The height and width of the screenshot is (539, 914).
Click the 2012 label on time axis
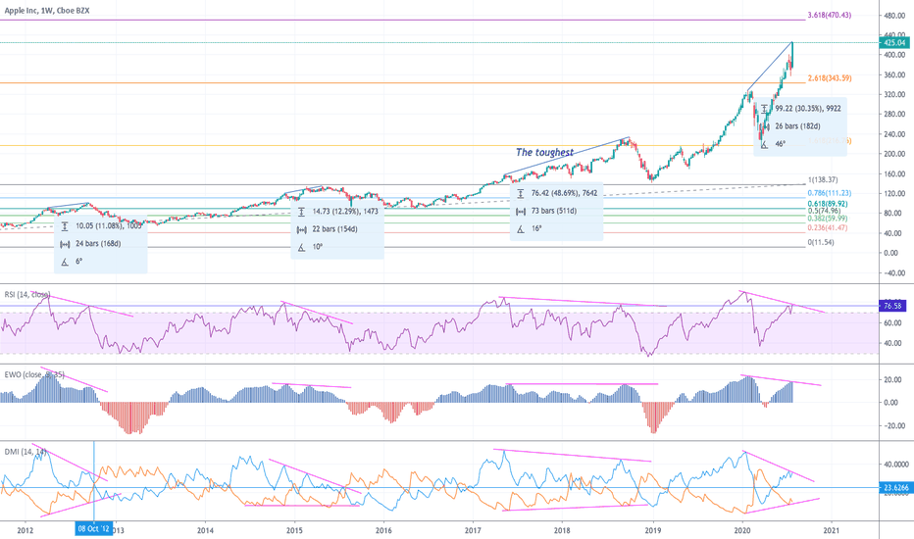(25, 530)
